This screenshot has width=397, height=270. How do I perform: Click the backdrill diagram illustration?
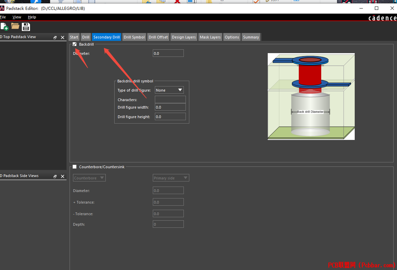(311, 96)
